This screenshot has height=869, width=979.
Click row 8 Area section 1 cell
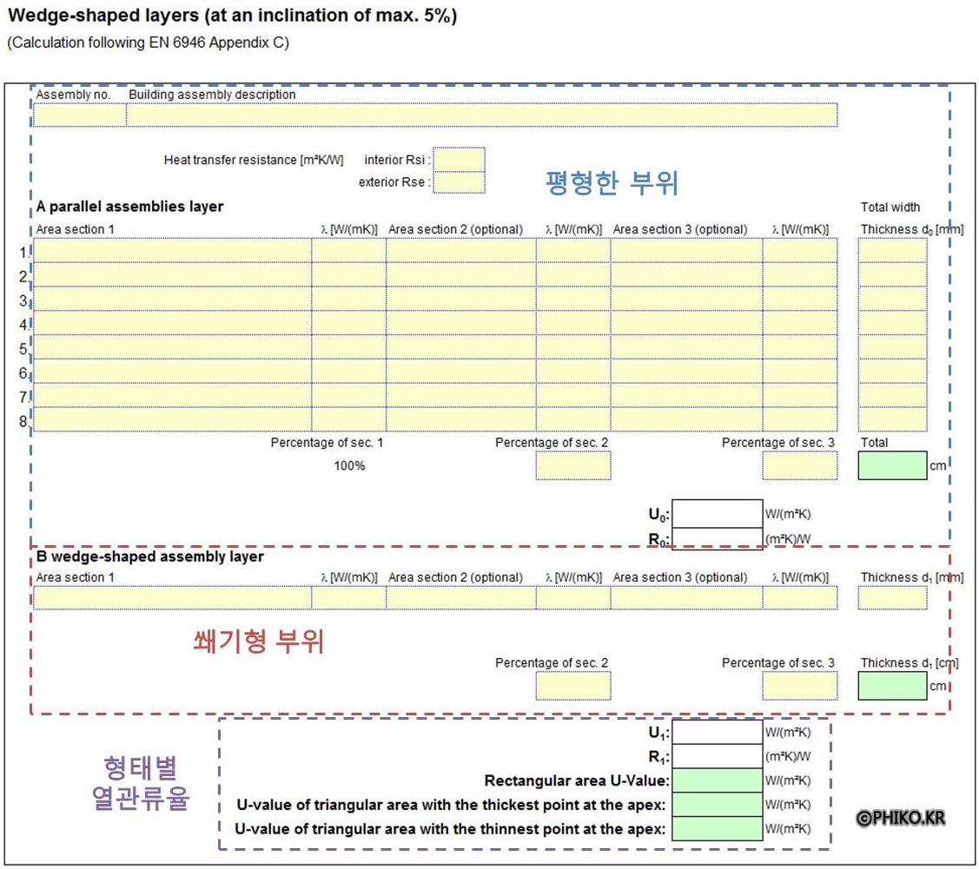(172, 419)
